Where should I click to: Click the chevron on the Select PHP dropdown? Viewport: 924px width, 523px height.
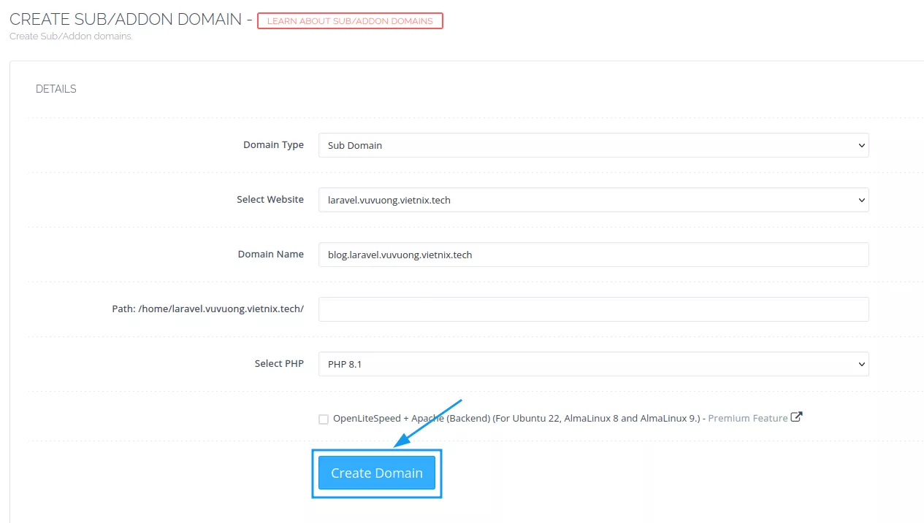860,364
